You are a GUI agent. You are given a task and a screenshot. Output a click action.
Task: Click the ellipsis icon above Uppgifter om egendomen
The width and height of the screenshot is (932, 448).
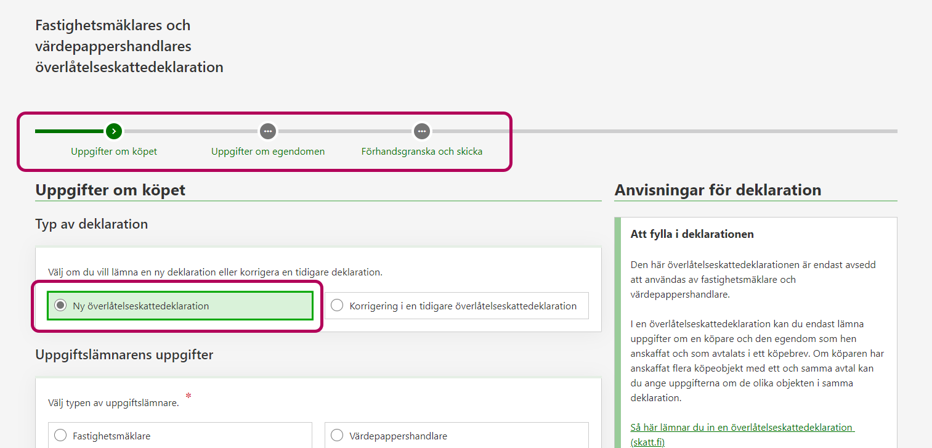point(267,131)
